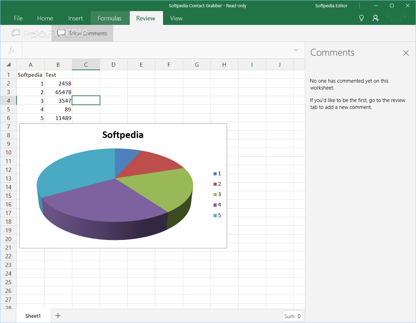
Task: Switch to the Formulas tab
Action: 110,18
